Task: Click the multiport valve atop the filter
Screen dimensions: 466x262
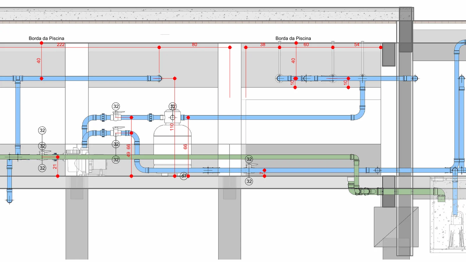Action: (172, 117)
